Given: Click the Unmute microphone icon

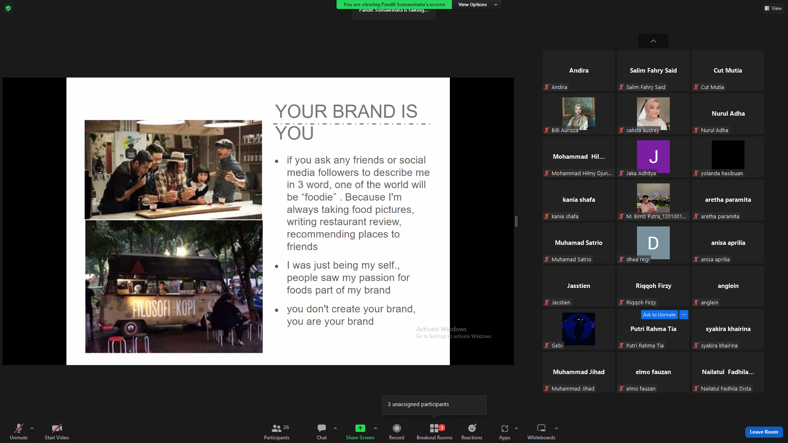Looking at the screenshot, I should tap(18, 428).
